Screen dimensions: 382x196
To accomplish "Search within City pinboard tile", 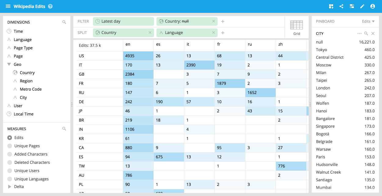I will pos(366,33).
